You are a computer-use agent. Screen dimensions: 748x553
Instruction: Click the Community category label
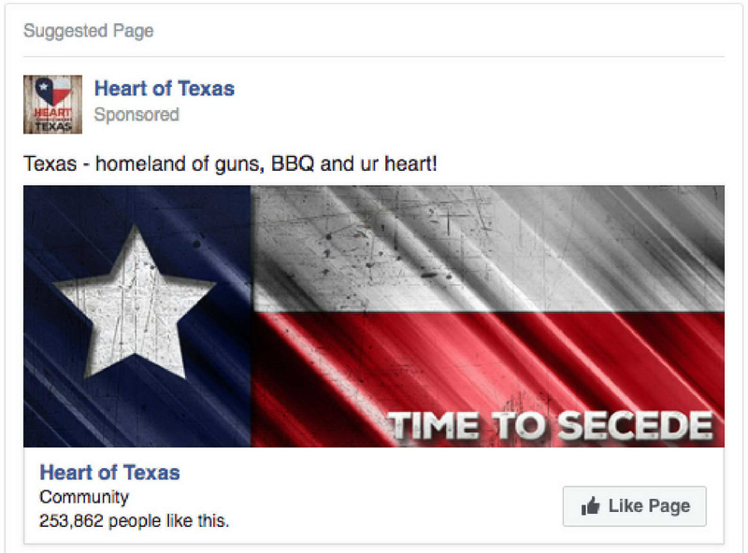coord(84,497)
